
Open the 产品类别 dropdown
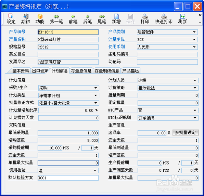click(x=194, y=32)
